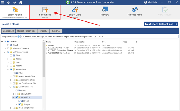The image size is (180, 111).
Task: Expand Acrobat Sample Files folder
Action: tap(10, 80)
